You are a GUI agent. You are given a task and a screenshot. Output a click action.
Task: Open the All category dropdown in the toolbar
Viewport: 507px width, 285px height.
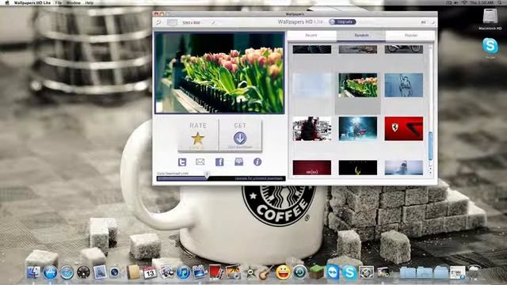click(428, 22)
